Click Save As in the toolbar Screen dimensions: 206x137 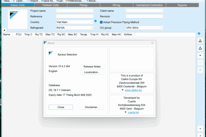[48, 1]
